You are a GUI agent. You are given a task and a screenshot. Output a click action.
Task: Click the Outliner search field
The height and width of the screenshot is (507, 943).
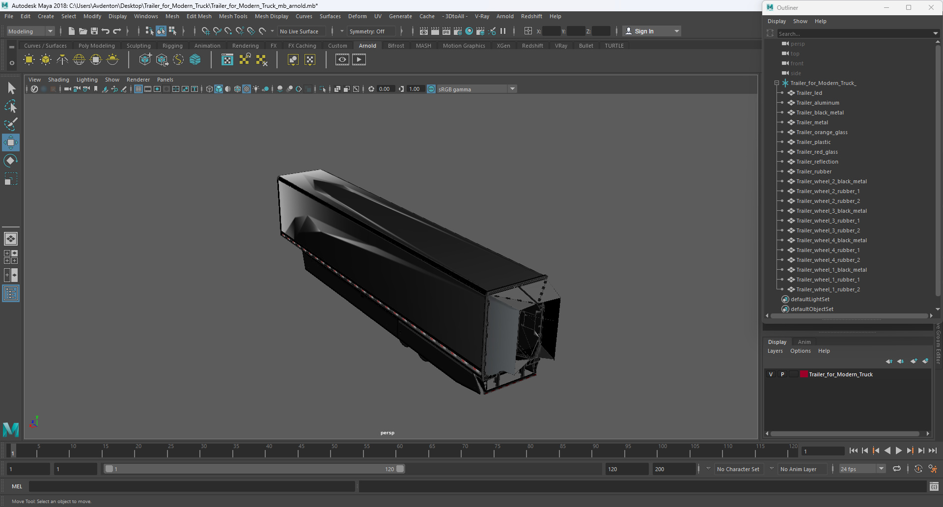854,33
